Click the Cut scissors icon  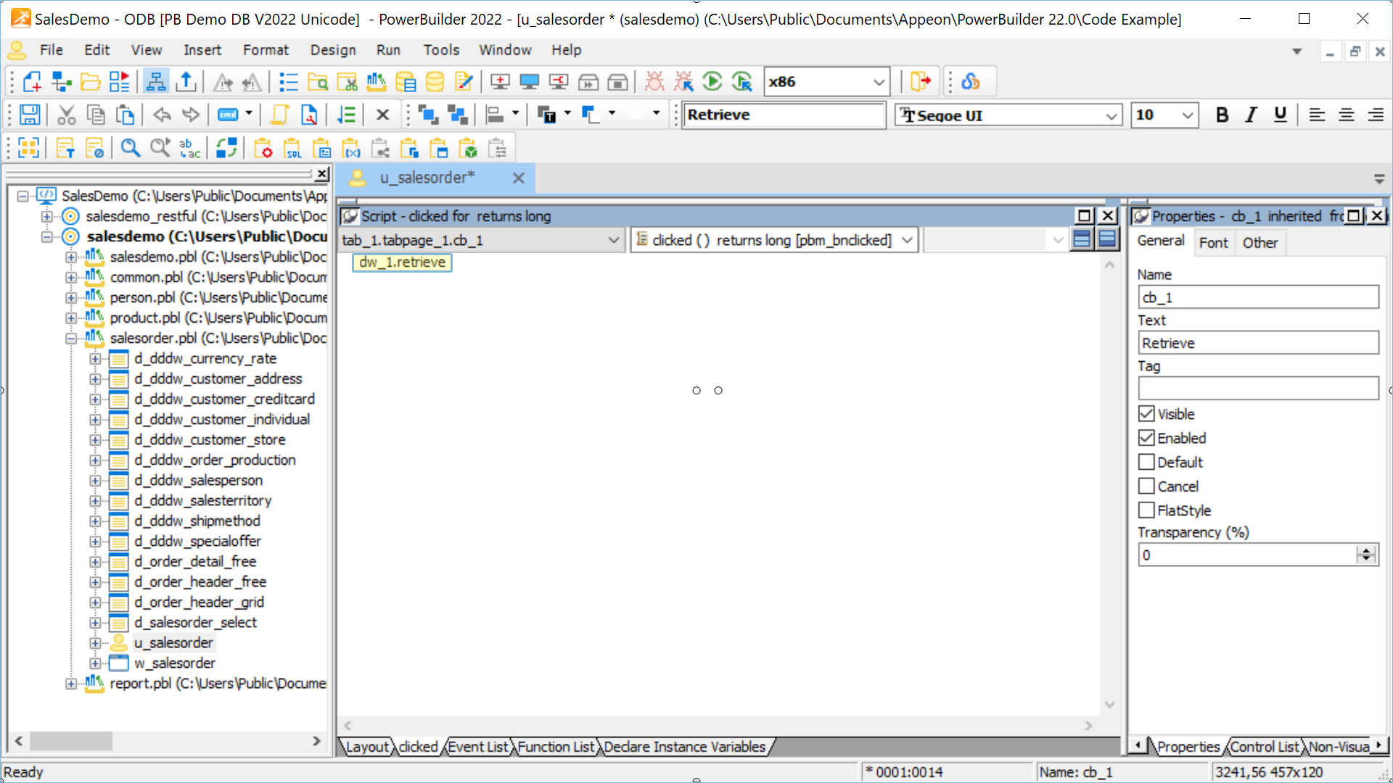click(67, 115)
